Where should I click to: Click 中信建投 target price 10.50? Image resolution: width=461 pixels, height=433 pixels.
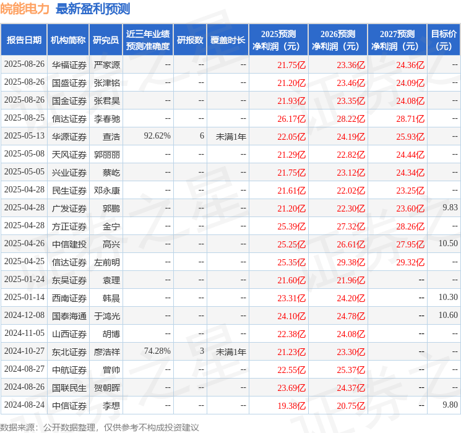pyautogui.click(x=448, y=243)
